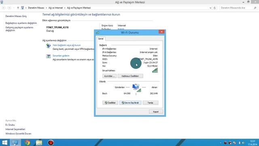
Task: Click the Control Panel taskbar icon
Action: tap(15, 142)
